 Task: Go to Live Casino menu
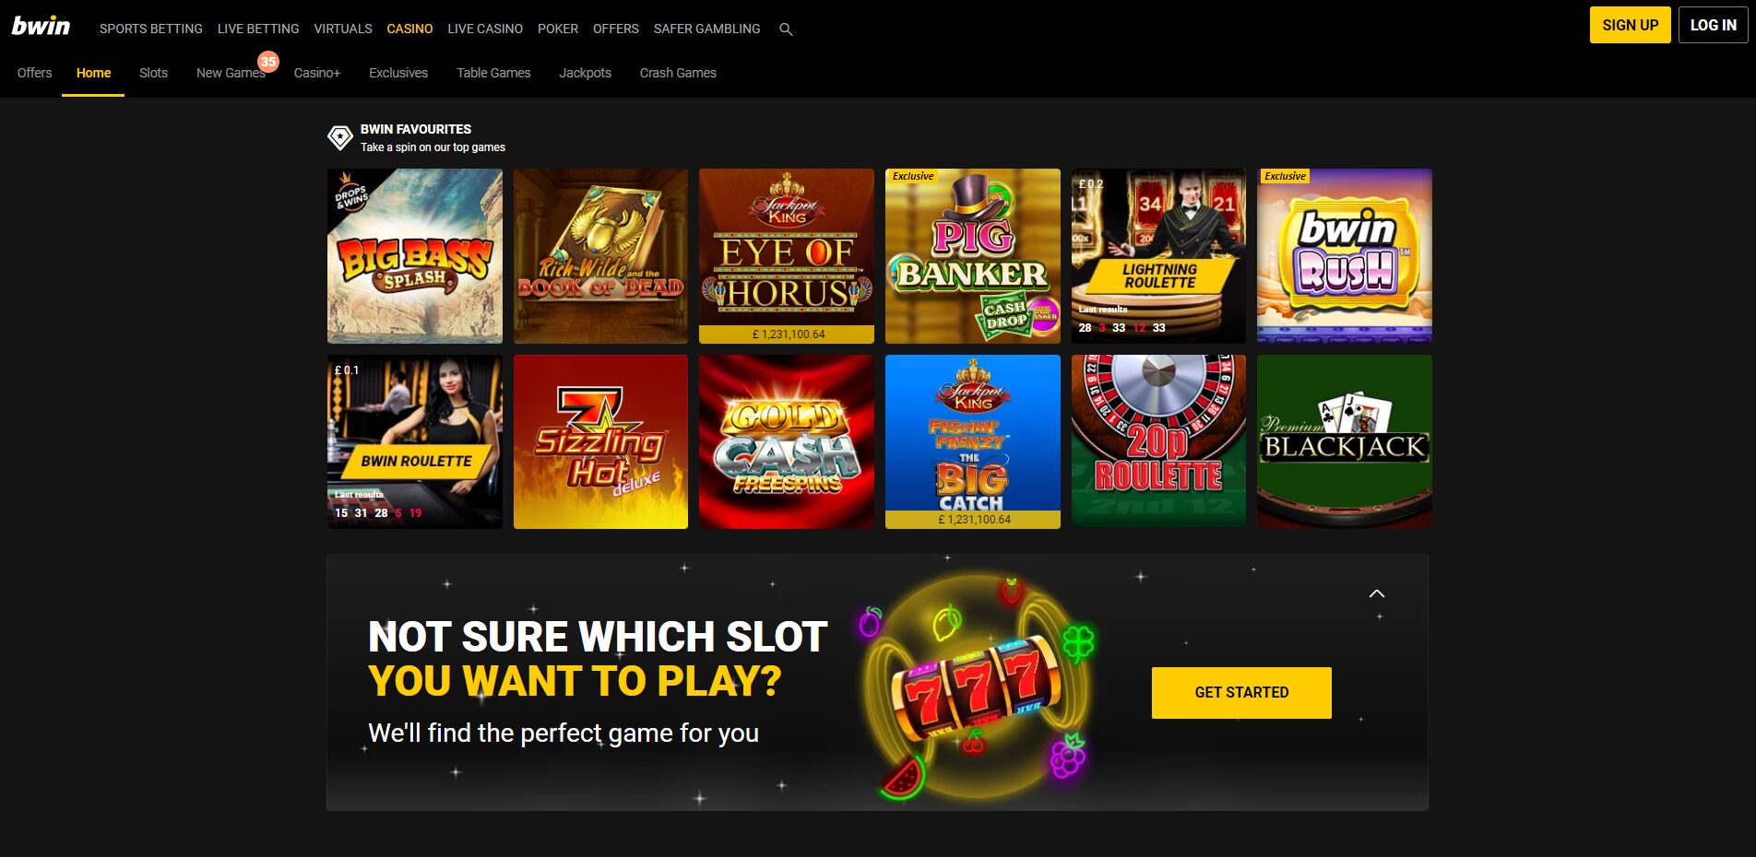[485, 29]
